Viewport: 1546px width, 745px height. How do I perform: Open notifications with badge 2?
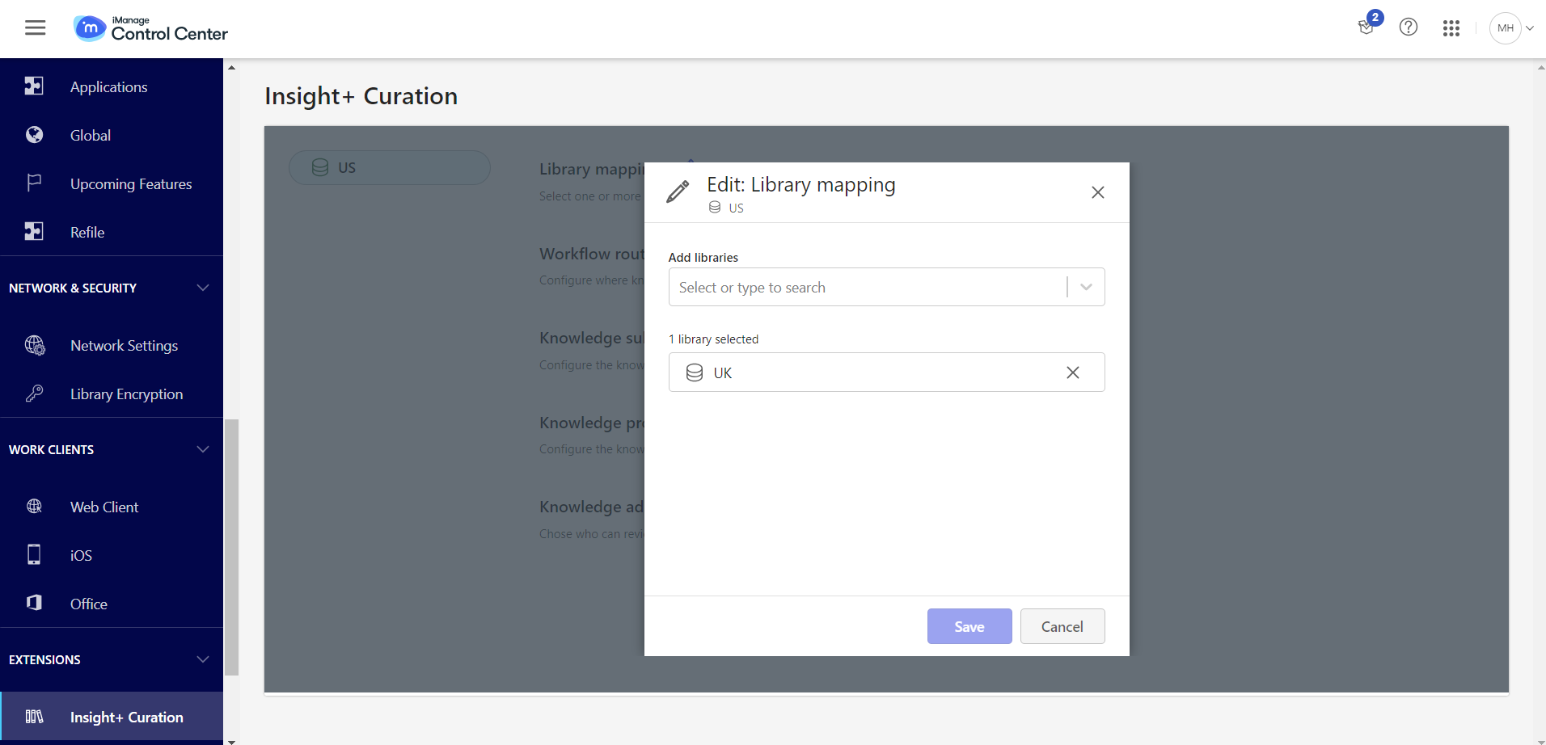pyautogui.click(x=1367, y=27)
